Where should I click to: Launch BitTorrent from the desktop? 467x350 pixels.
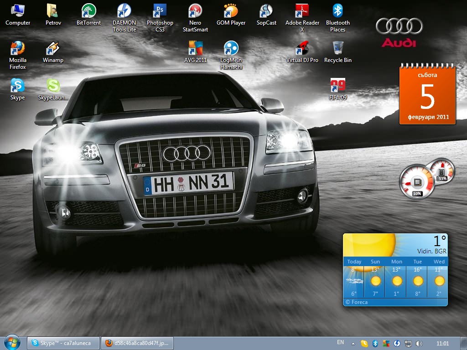click(x=88, y=15)
